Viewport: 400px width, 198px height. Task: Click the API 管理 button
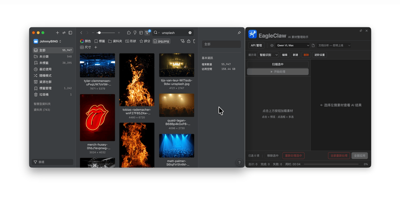[x=256, y=45]
